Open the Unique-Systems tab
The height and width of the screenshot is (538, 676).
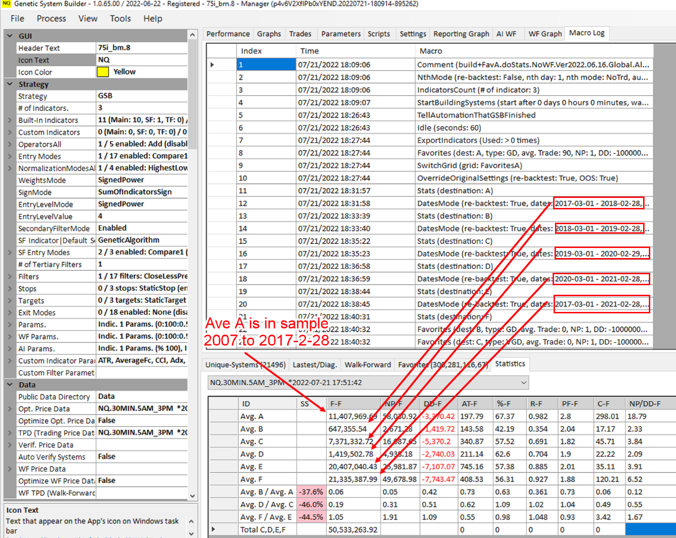point(245,365)
